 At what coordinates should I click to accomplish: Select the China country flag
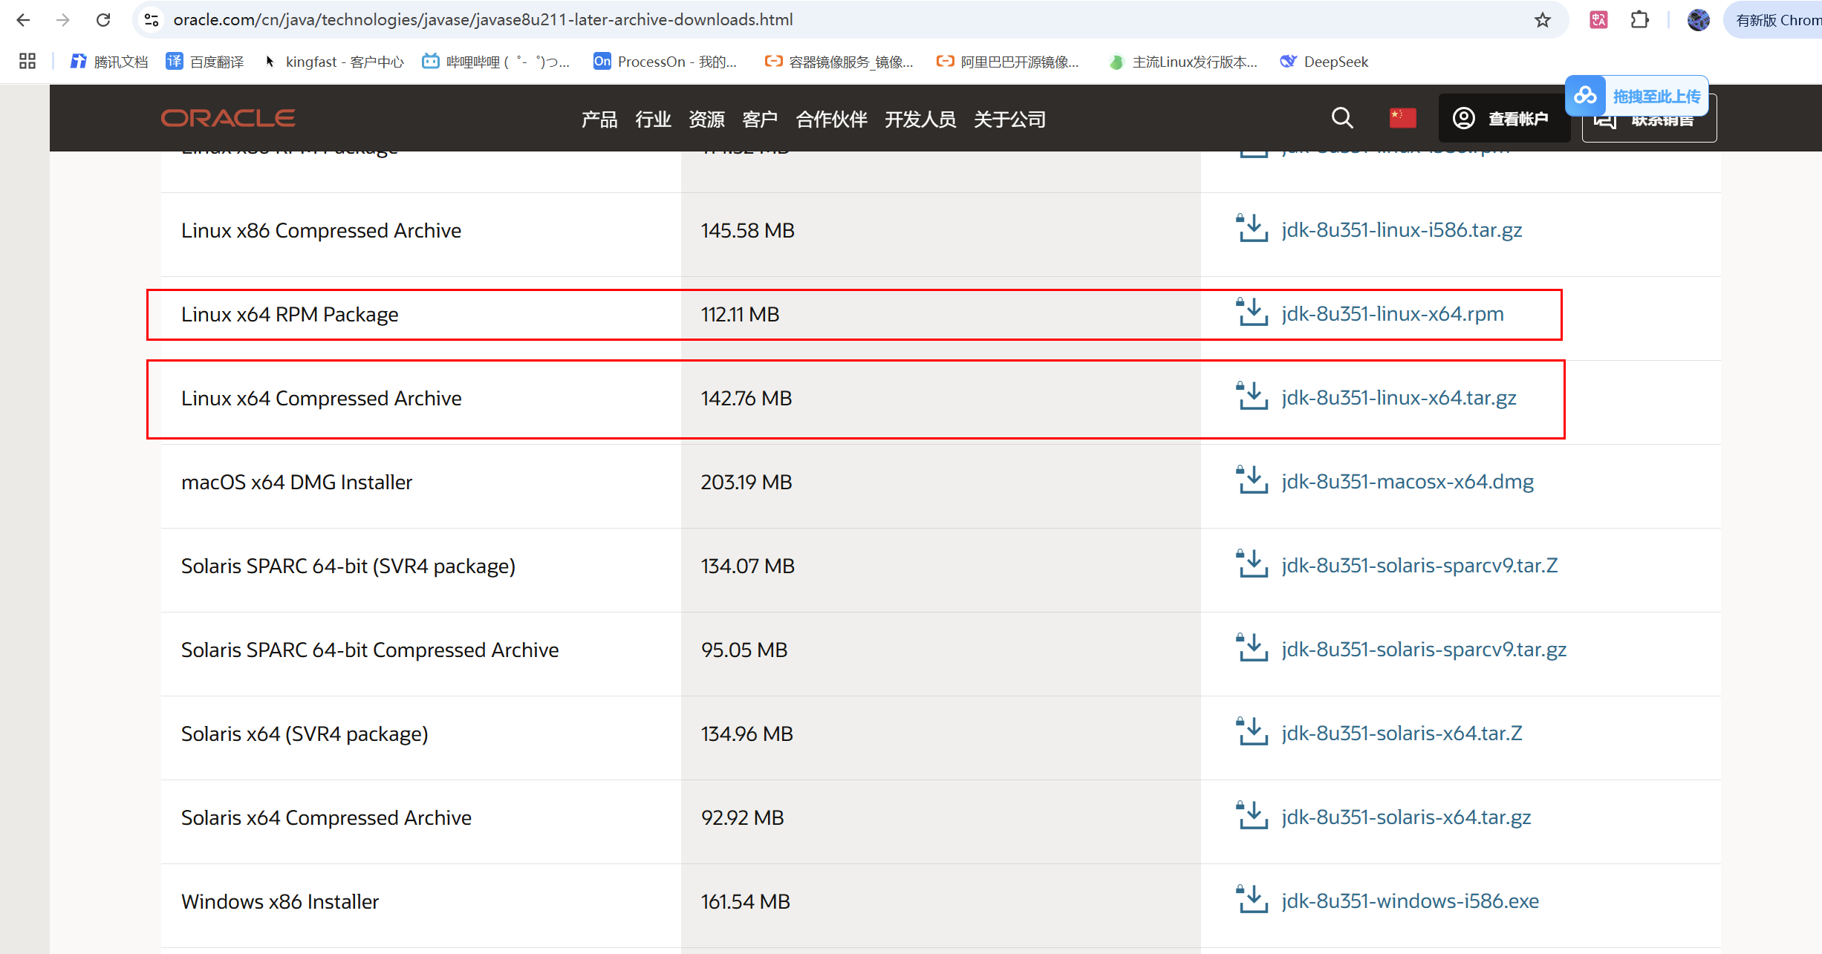[x=1402, y=118]
